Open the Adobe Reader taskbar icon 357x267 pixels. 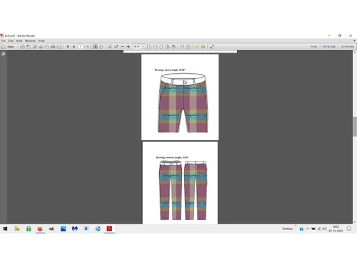pos(109,229)
